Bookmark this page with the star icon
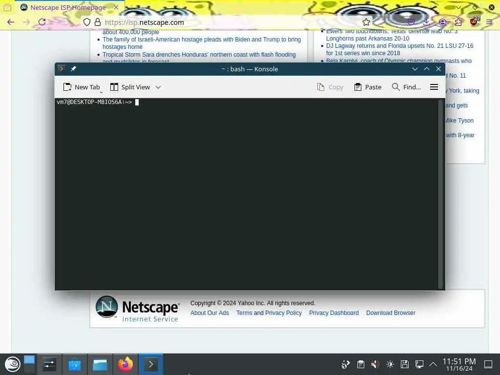The image size is (500, 375). (x=366, y=22)
